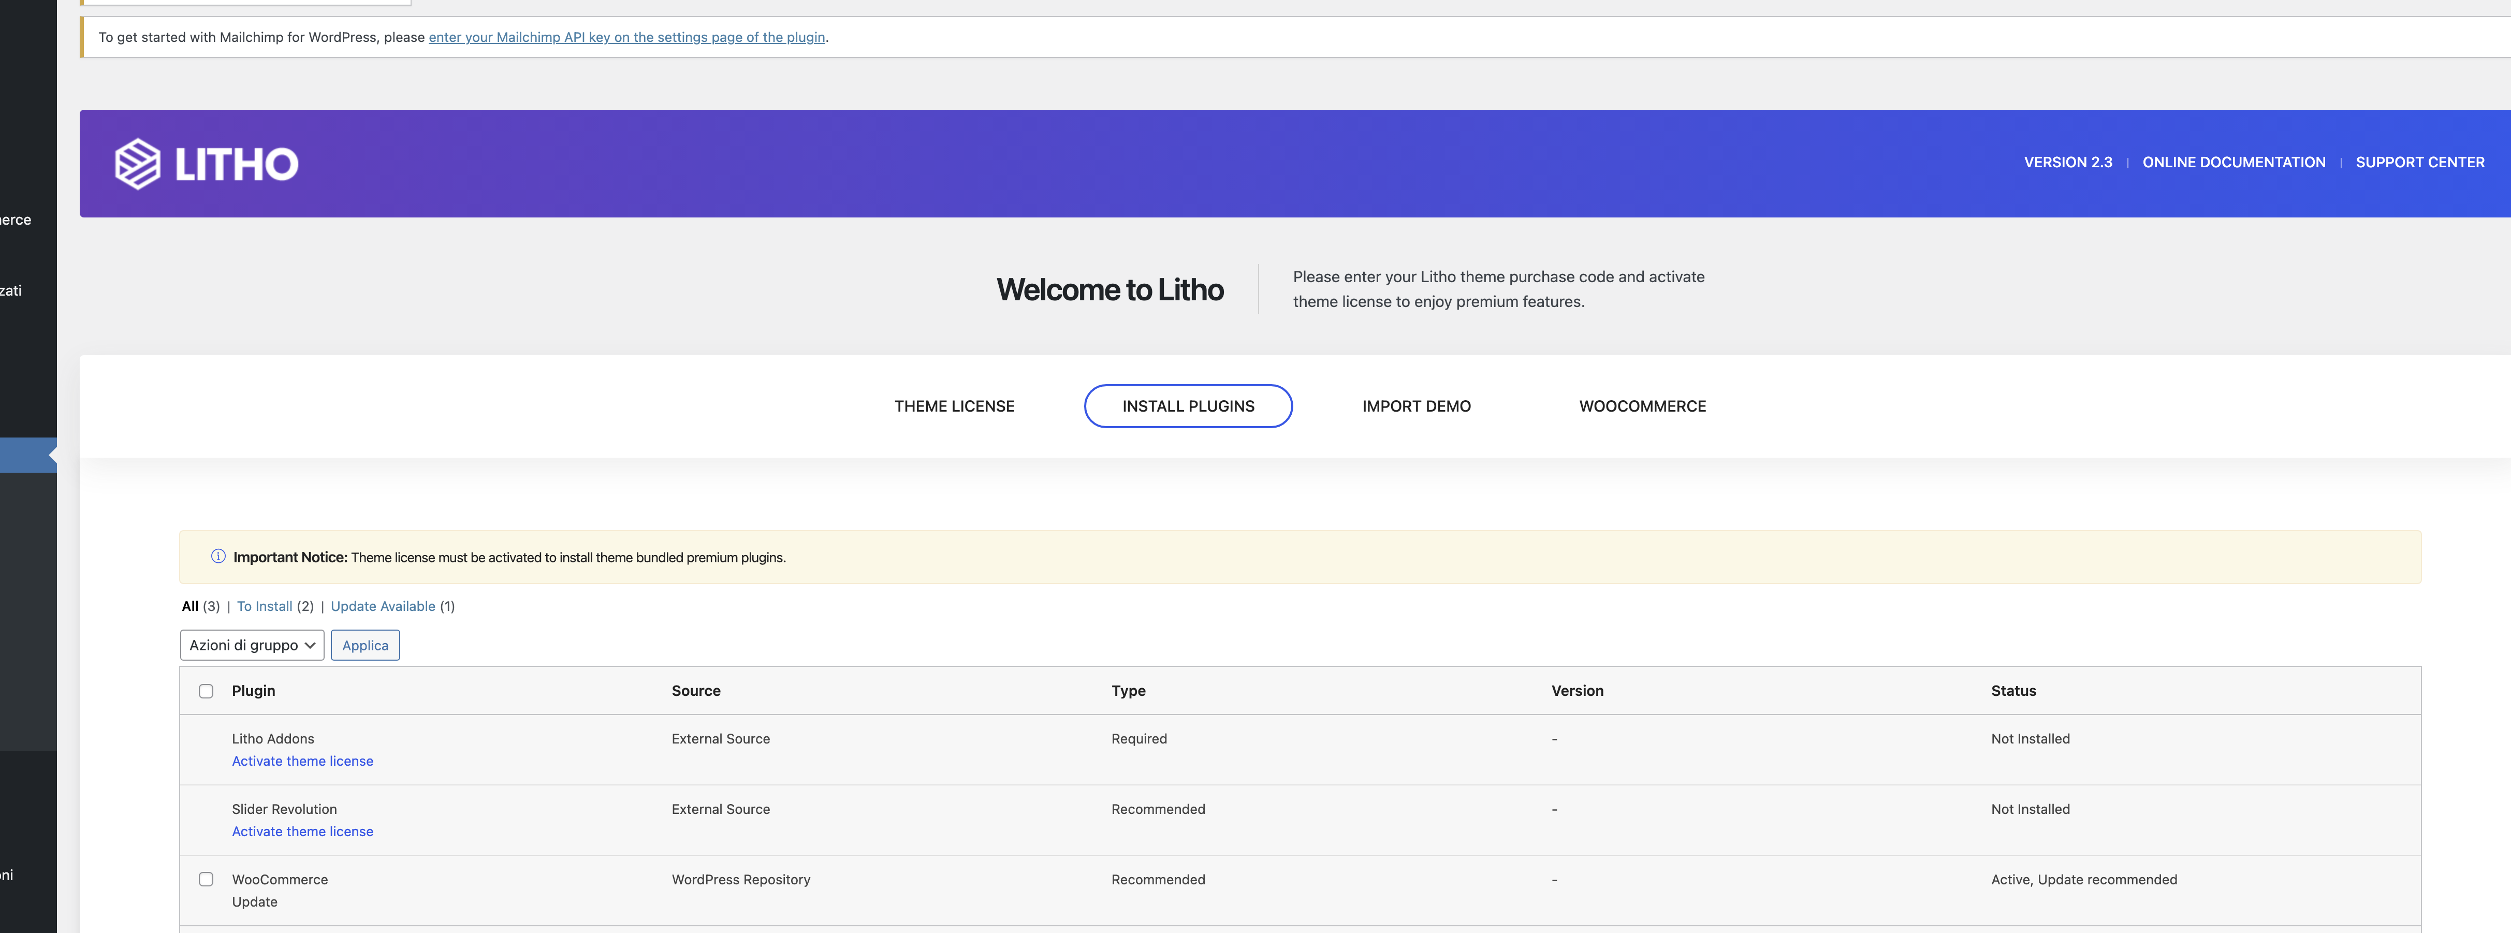This screenshot has height=933, width=2511.
Task: Open the Azioni di gruppo dropdown
Action: coord(252,646)
